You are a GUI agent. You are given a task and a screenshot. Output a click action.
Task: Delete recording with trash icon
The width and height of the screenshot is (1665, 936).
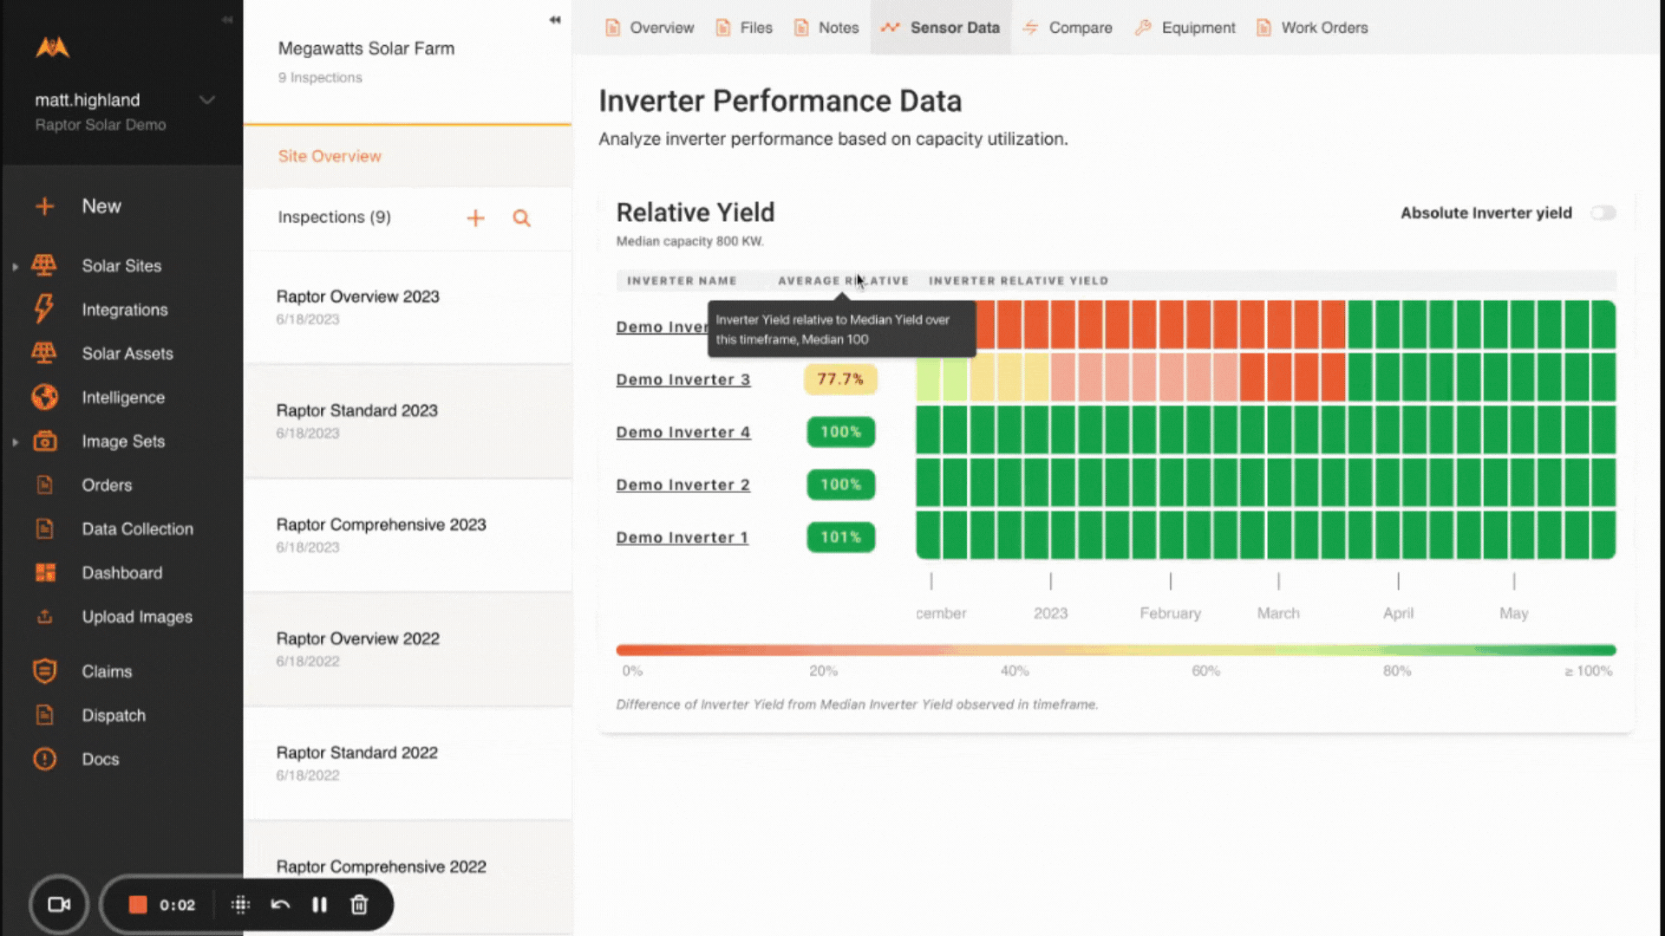pos(359,905)
